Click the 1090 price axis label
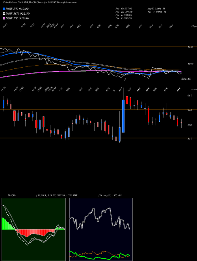The height and width of the screenshot is (261, 197). tap(191, 64)
